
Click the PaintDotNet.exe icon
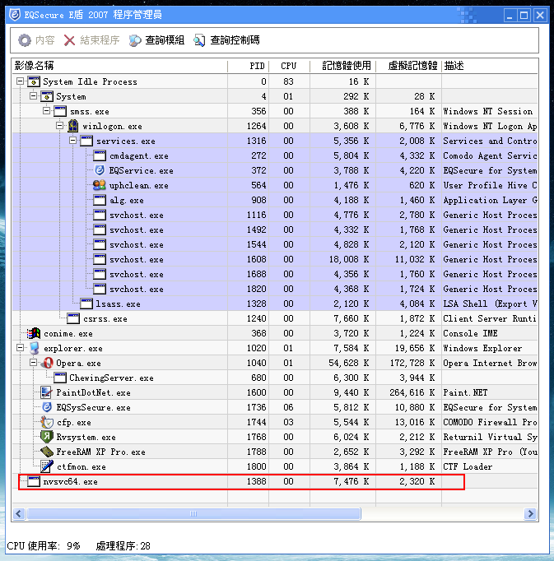click(x=46, y=392)
